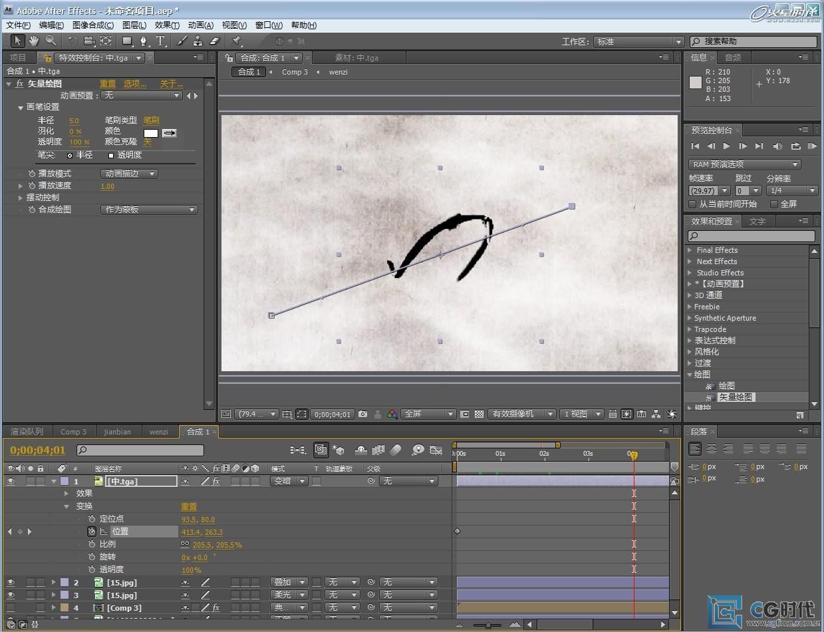Screen dimensions: 824x632
Task: Open the 窗口 menu
Action: click(x=269, y=25)
